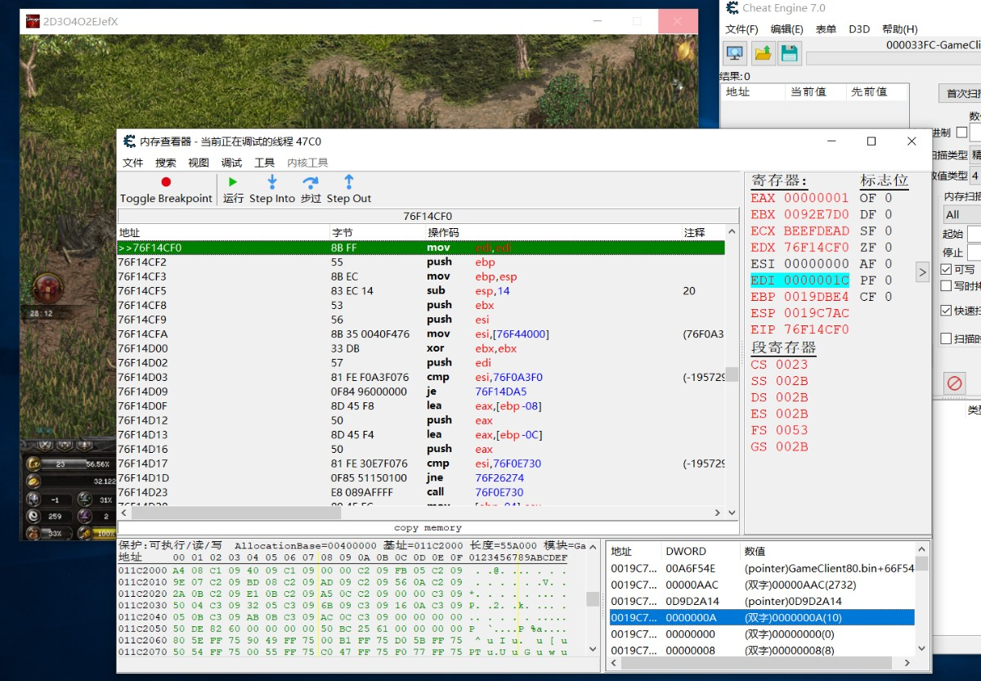Click the Step Over (步过) icon

[x=311, y=182]
